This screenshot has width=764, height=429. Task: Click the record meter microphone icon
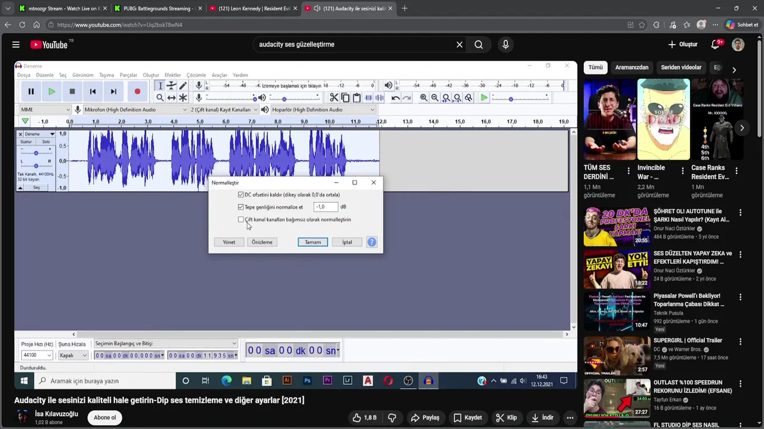[199, 86]
